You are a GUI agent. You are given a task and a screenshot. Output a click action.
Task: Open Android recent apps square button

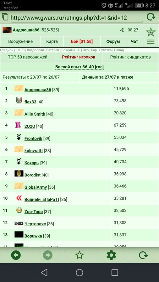point(115,273)
